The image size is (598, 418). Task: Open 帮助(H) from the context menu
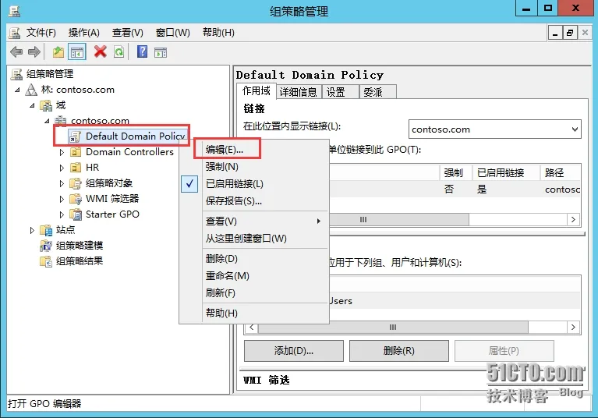(x=254, y=313)
